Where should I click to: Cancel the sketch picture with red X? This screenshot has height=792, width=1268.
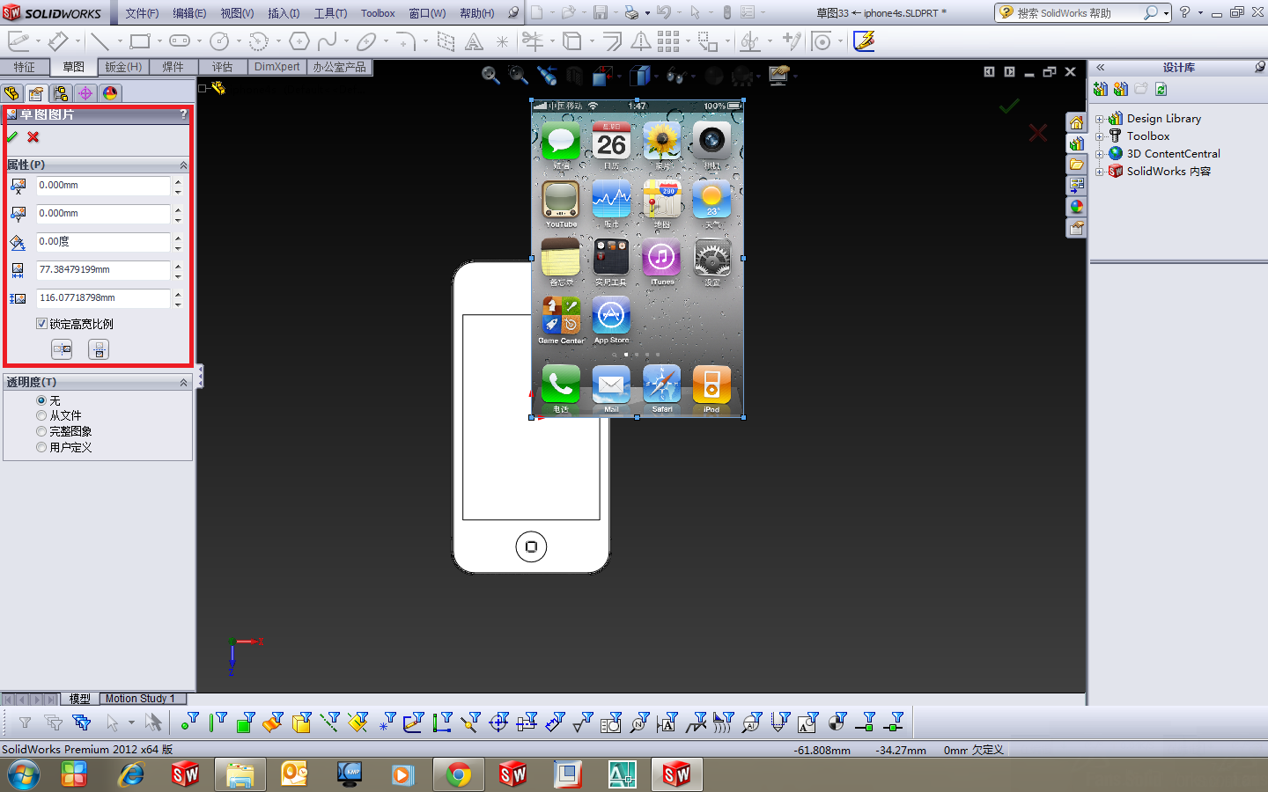pos(33,137)
